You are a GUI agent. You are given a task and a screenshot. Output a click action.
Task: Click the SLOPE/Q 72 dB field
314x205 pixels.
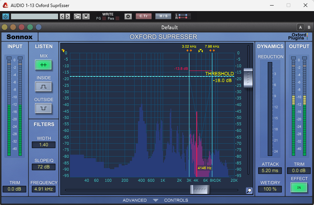(x=44, y=167)
